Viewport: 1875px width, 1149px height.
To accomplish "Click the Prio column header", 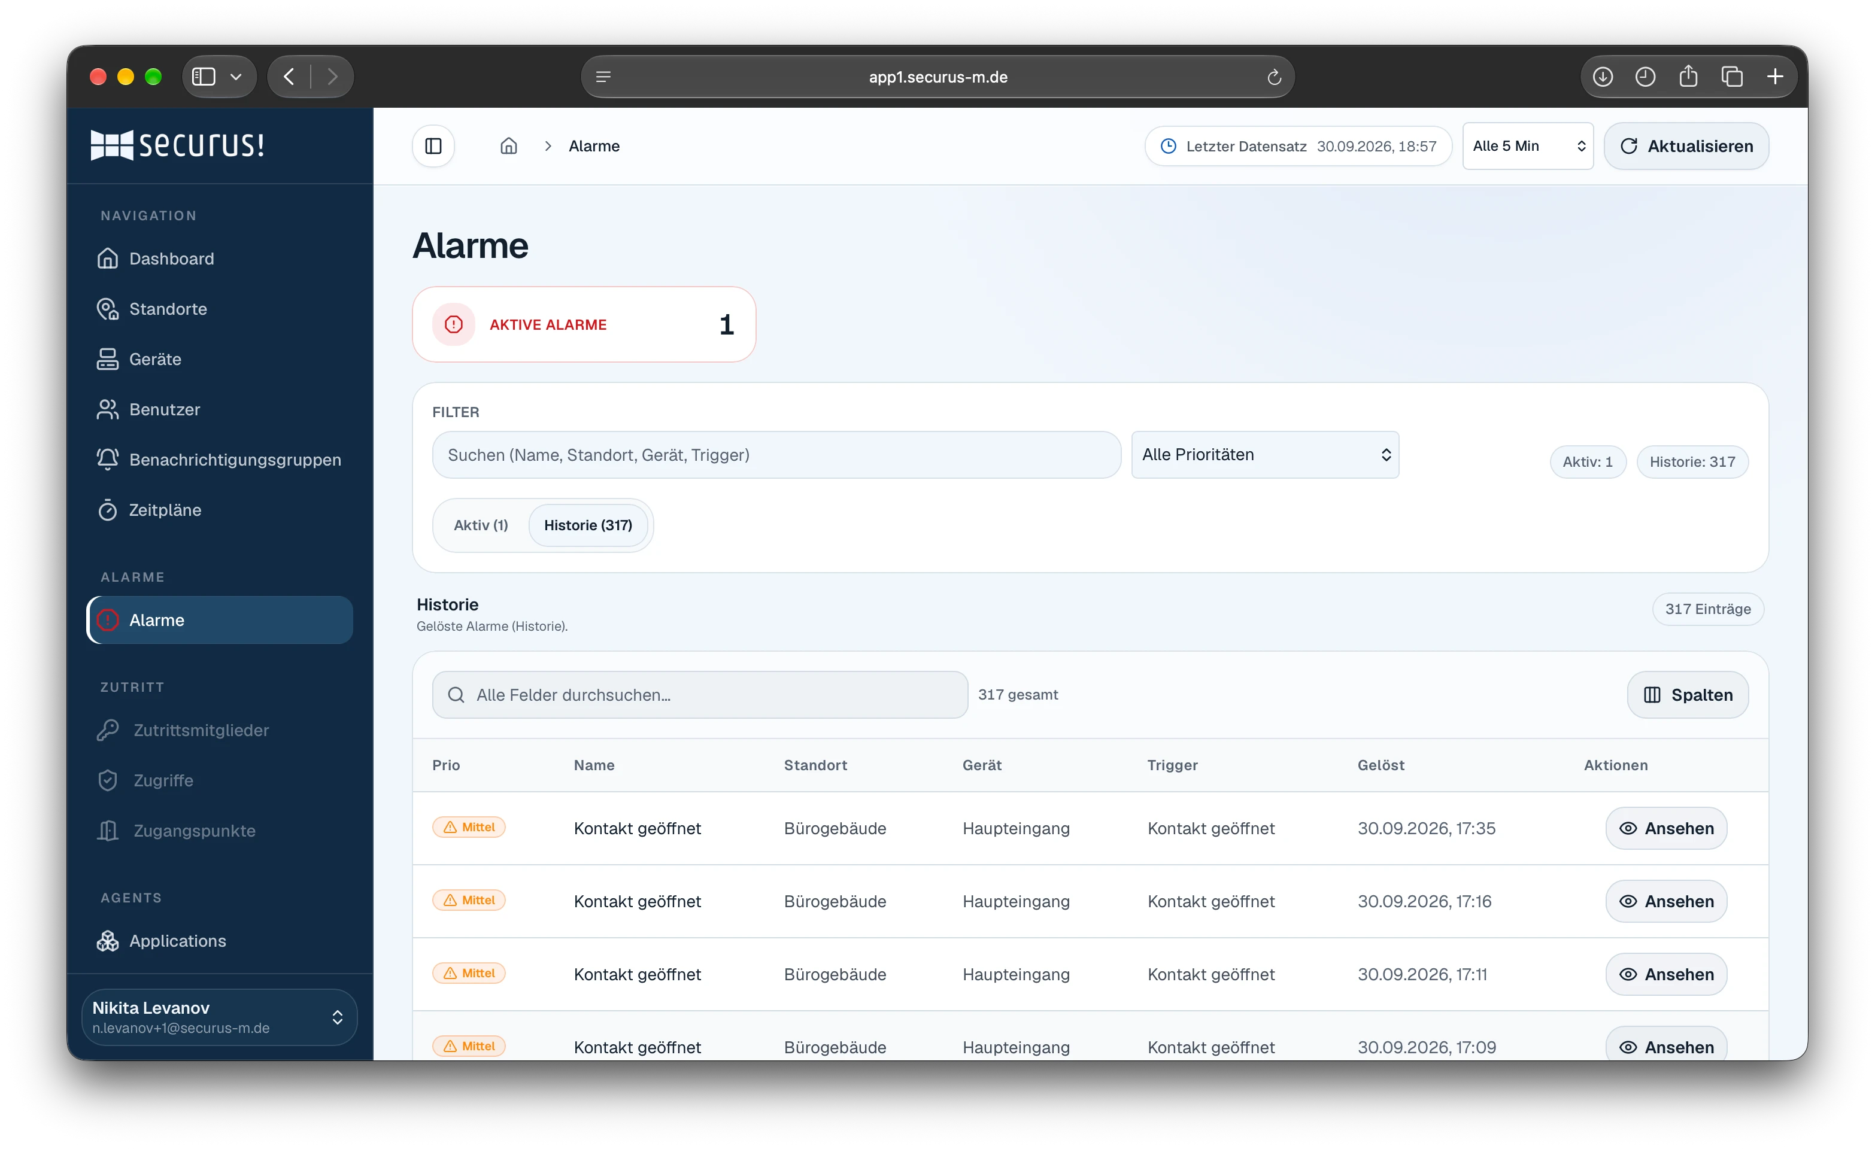I will tap(446, 765).
